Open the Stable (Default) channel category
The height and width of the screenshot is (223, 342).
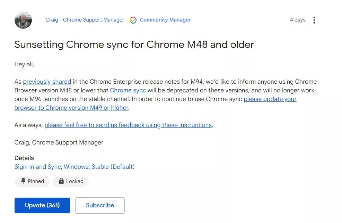click(x=113, y=167)
